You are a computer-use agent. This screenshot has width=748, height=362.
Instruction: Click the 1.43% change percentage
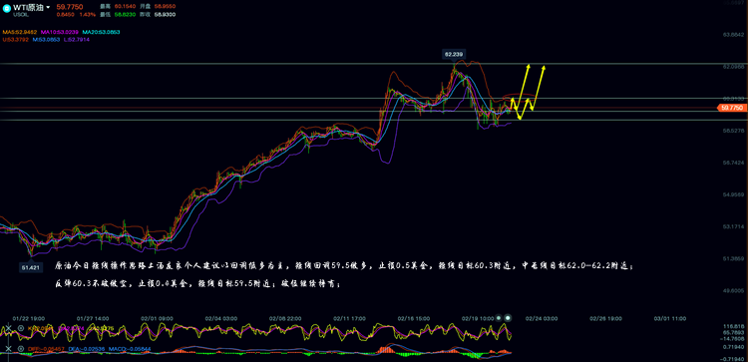pyautogui.click(x=88, y=14)
